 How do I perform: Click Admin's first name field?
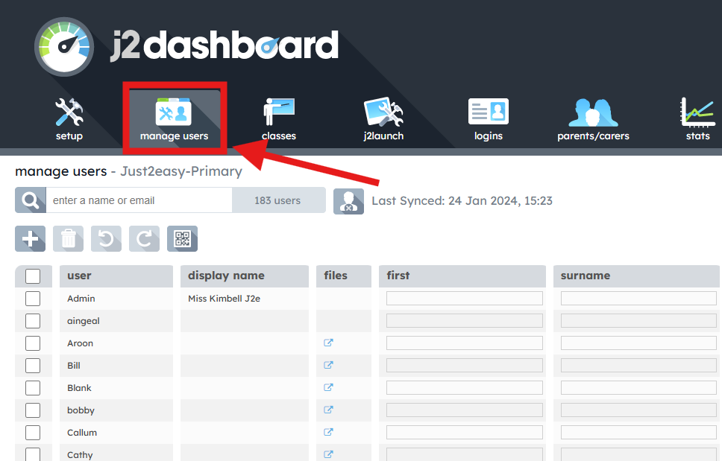coord(464,299)
